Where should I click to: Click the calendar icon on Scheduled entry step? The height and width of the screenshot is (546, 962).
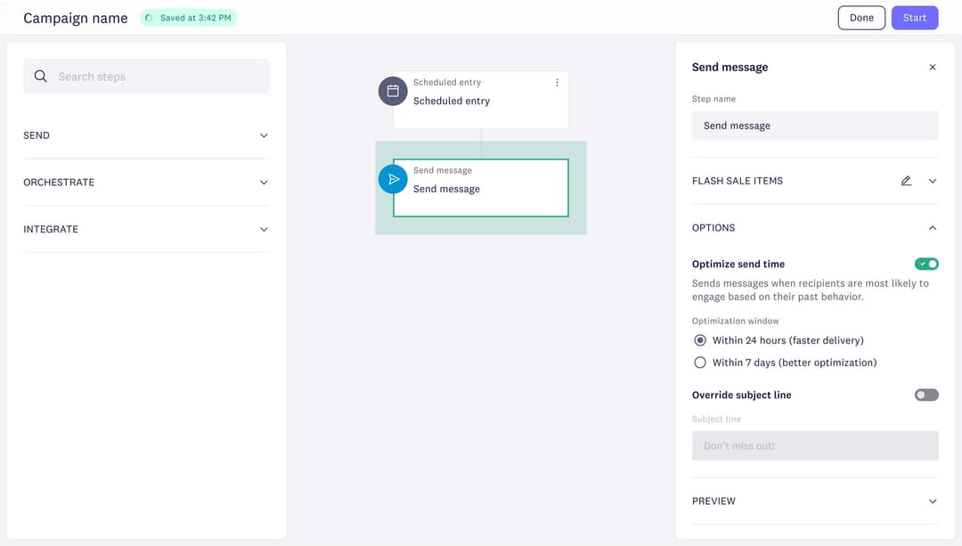(x=393, y=91)
